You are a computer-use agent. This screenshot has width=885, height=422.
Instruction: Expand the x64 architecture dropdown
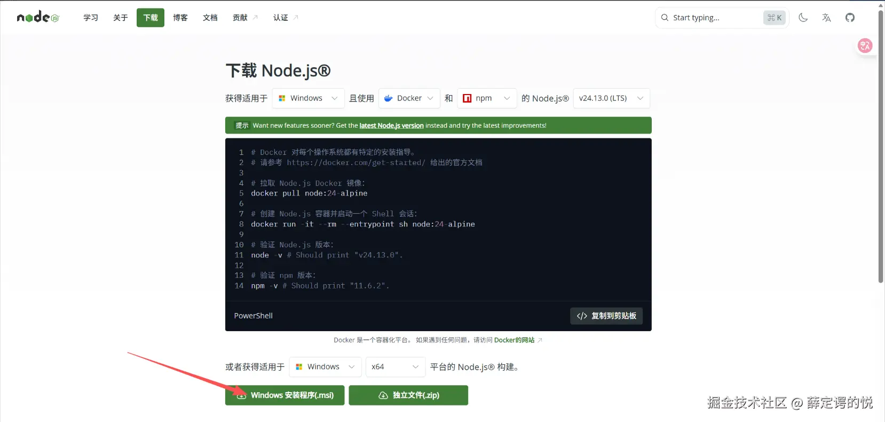point(395,367)
